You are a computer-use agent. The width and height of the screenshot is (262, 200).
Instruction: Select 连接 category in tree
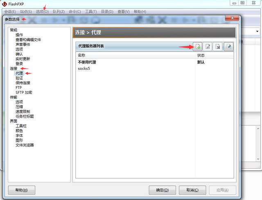(14, 69)
